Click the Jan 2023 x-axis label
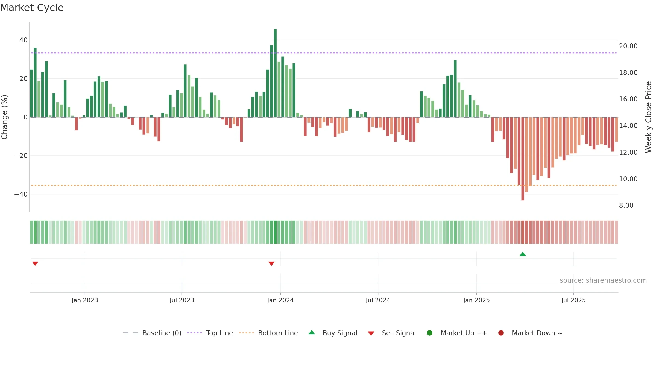Screen dimensions: 656x369 (x=85, y=300)
